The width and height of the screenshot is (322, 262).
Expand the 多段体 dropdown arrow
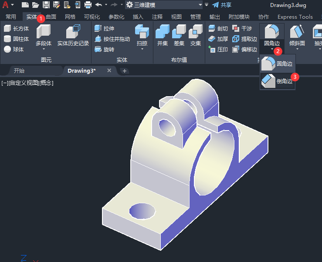tap(44, 49)
